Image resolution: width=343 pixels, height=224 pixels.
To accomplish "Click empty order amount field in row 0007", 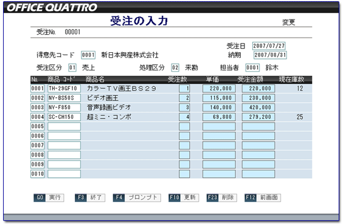I will [258, 146].
